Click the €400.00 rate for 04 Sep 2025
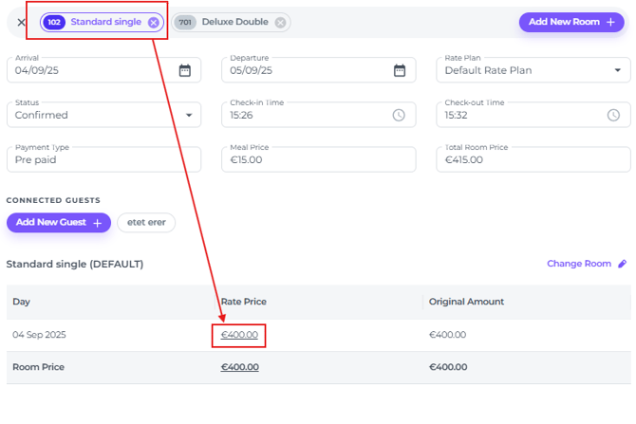This screenshot has height=424, width=636. [238, 335]
